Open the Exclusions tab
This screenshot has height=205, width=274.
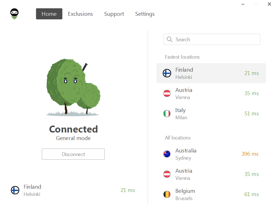click(x=80, y=14)
